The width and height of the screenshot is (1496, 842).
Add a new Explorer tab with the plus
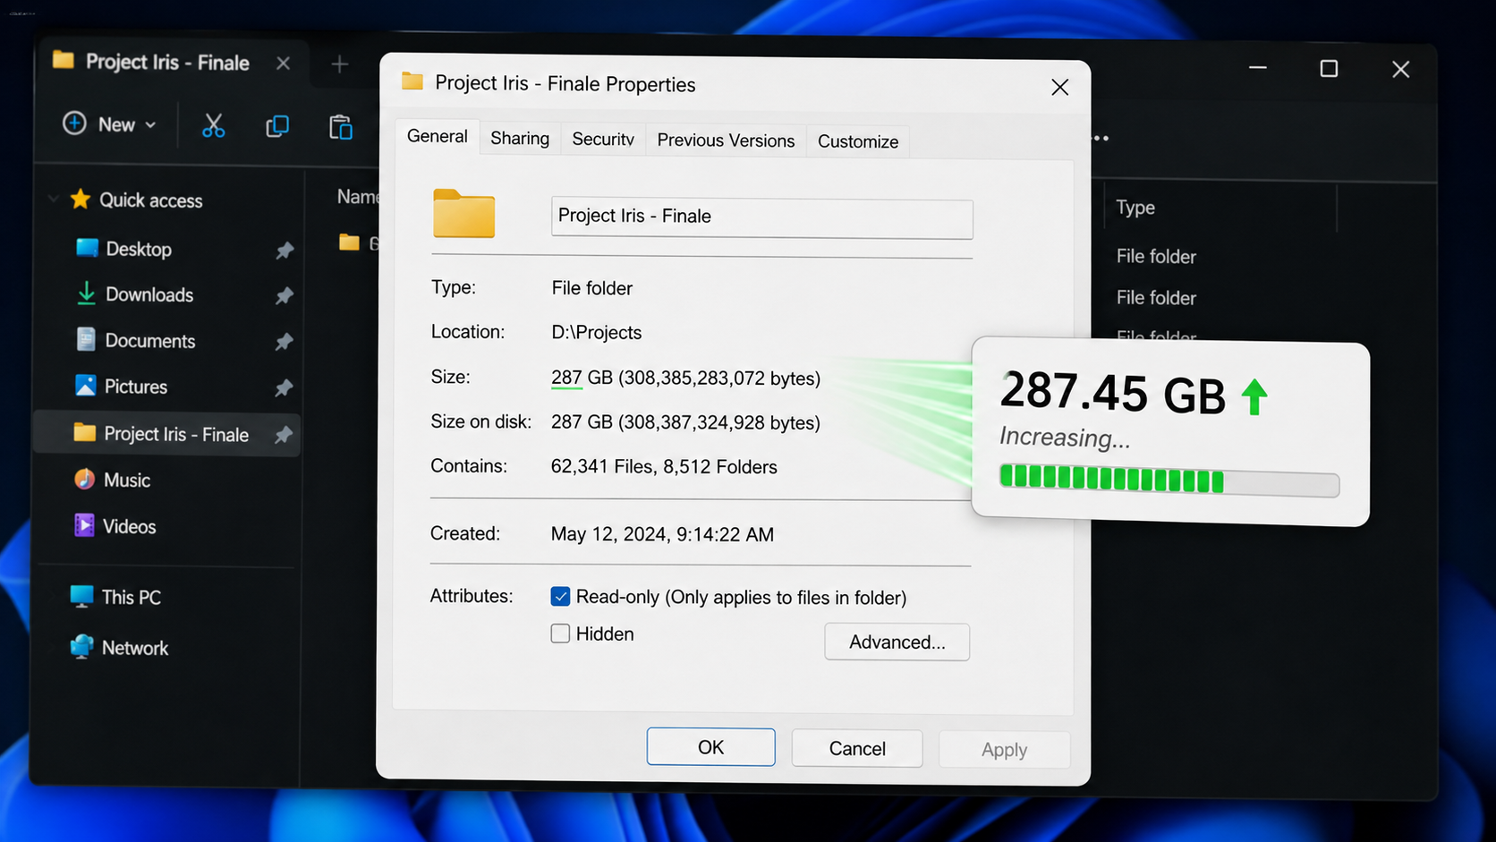(339, 64)
